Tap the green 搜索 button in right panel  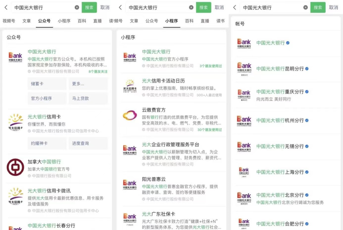click(318, 7)
